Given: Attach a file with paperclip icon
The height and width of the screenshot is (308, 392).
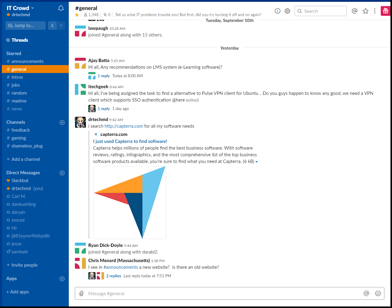Looking at the screenshot, I should tap(81, 293).
